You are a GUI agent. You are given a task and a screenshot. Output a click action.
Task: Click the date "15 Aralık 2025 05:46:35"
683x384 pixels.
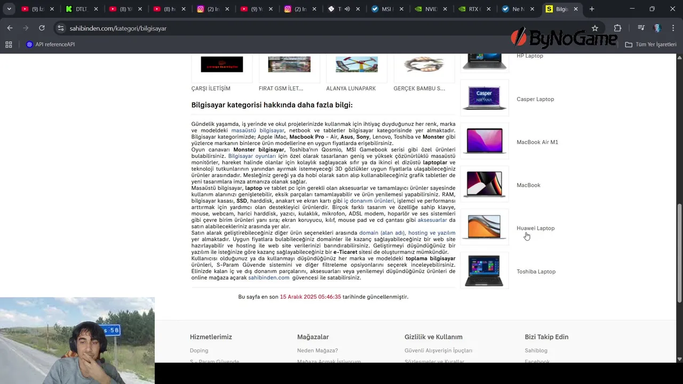coord(311,297)
